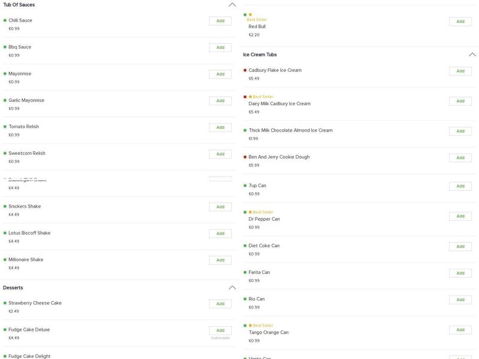Viewport: 479px width, 359px height.
Task: Add Bbq Sauce to the order
Action: coord(220,47)
